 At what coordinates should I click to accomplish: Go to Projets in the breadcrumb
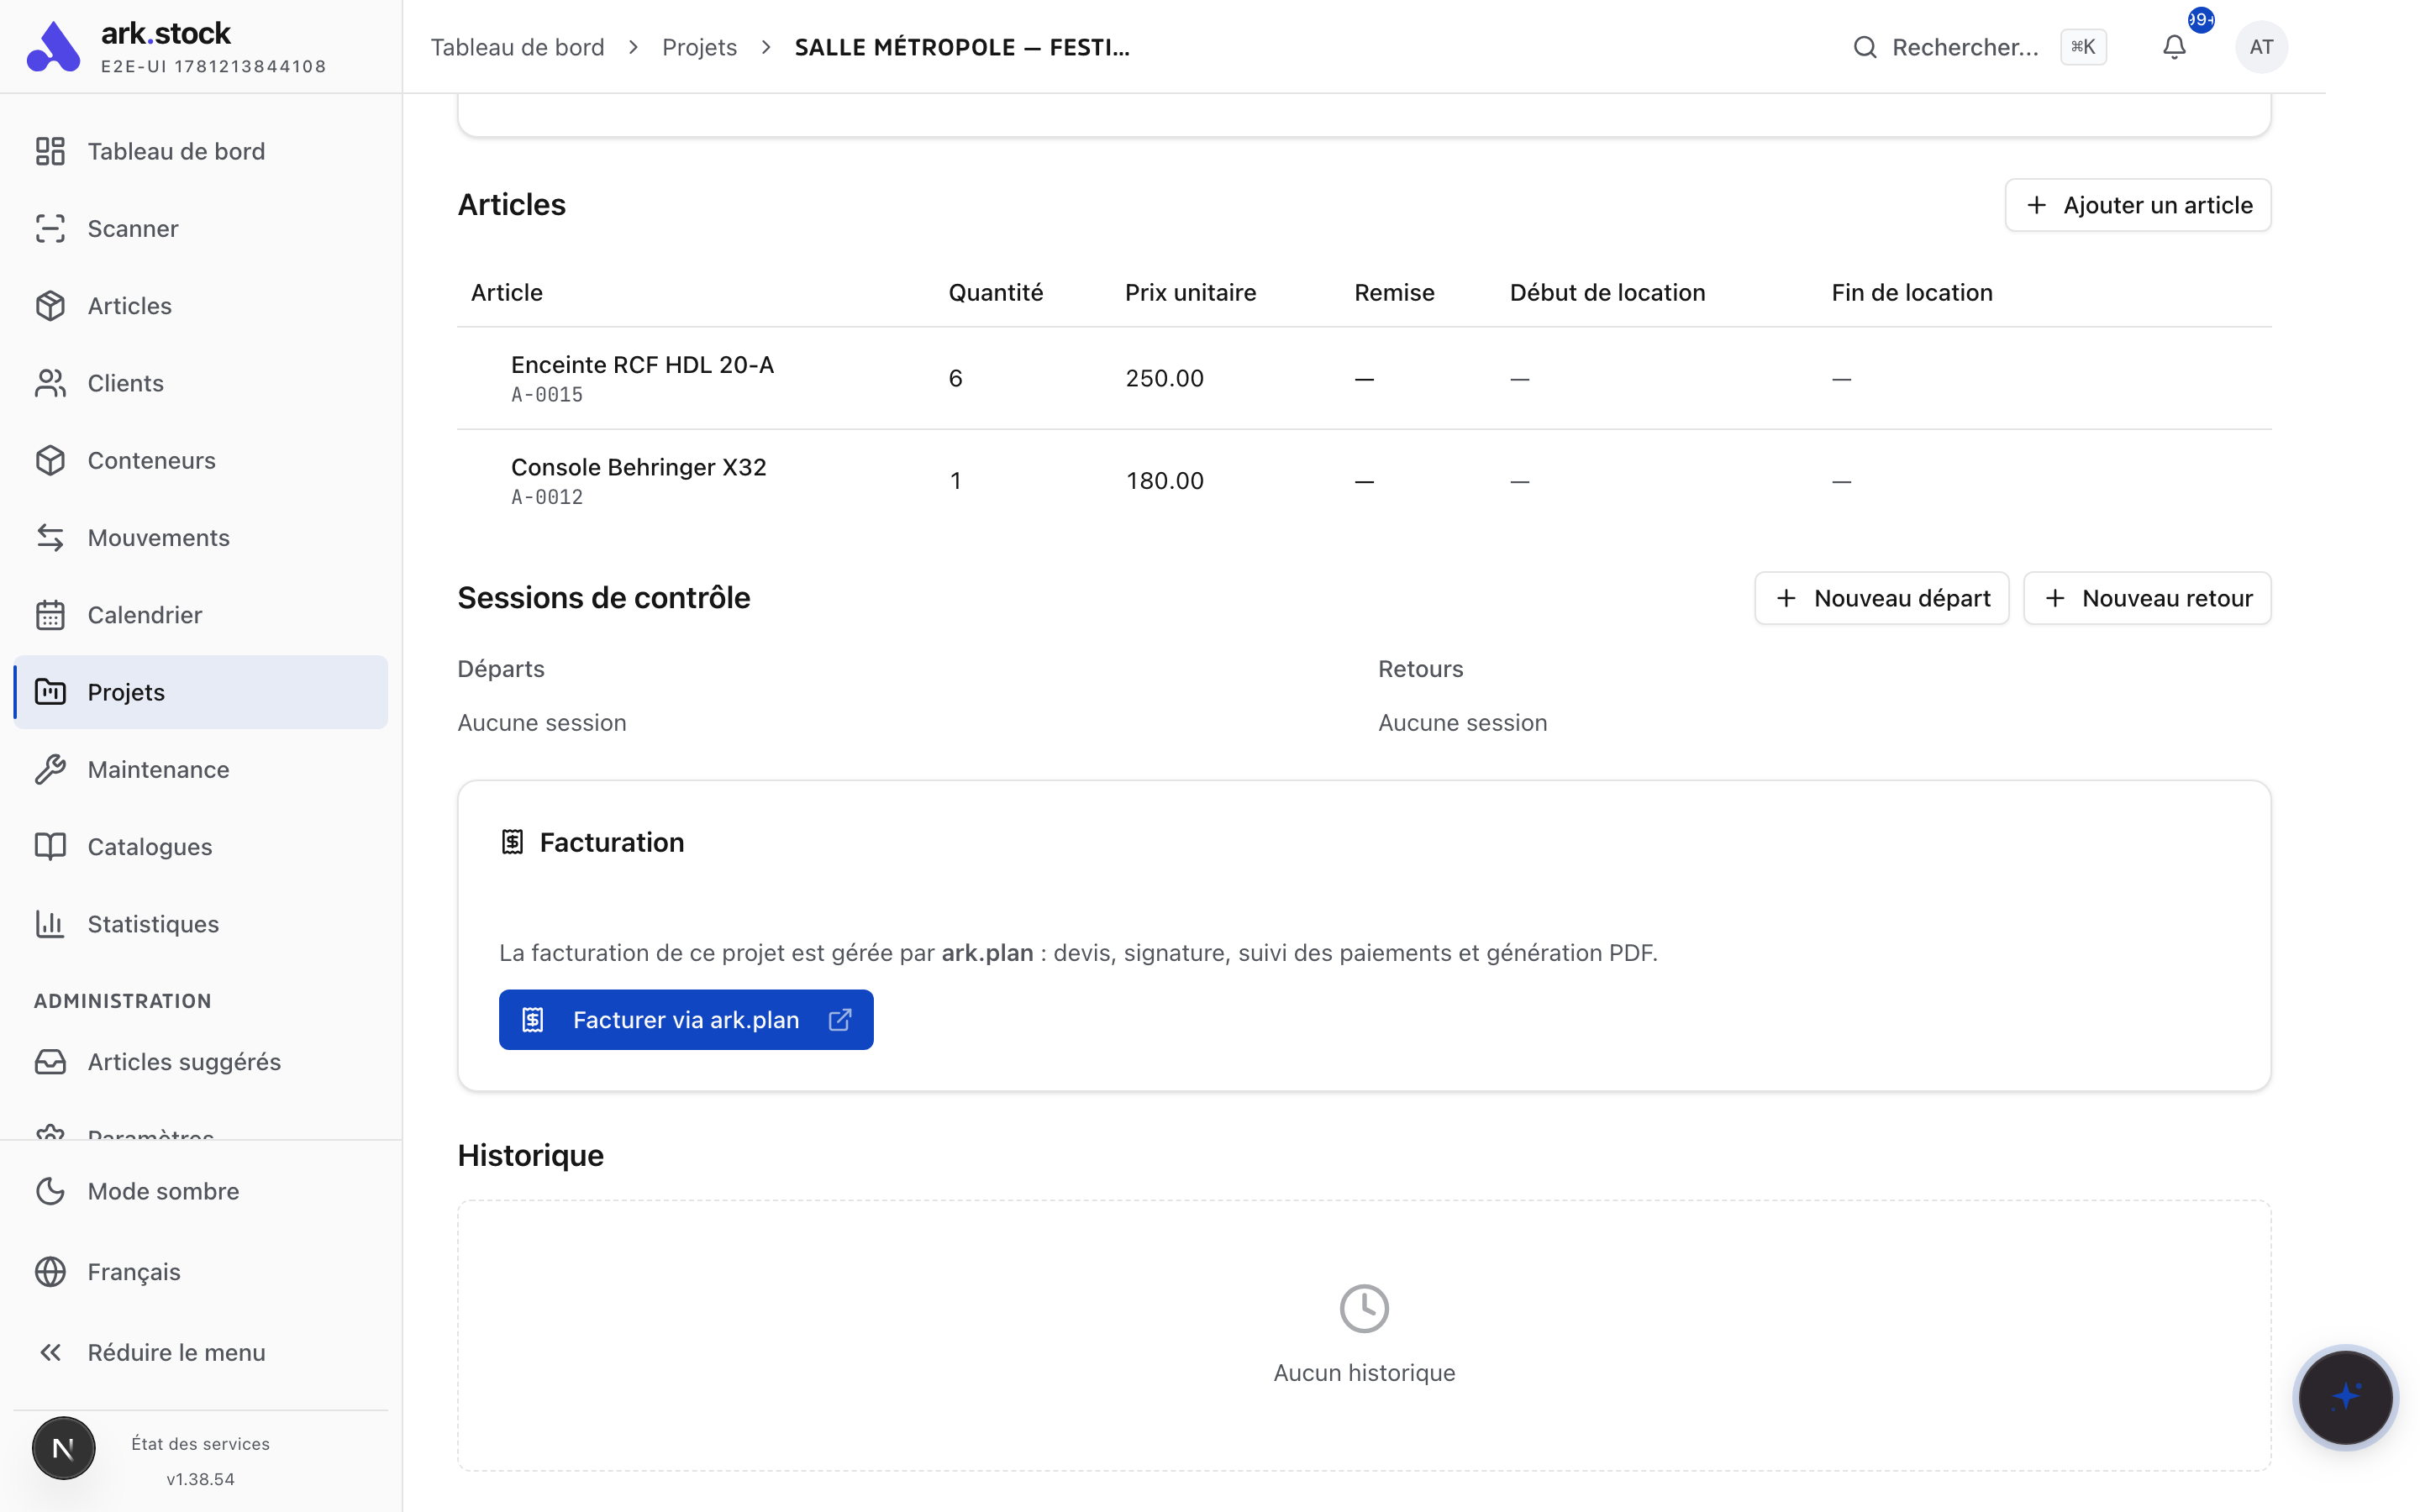(699, 47)
